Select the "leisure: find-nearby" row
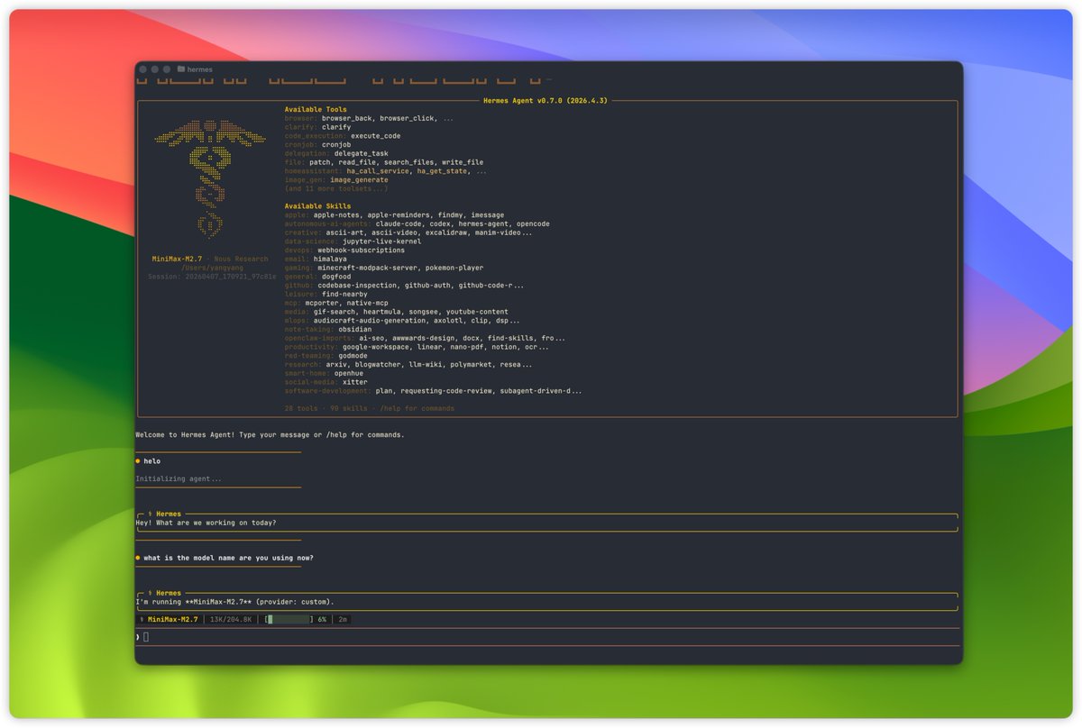 (326, 295)
